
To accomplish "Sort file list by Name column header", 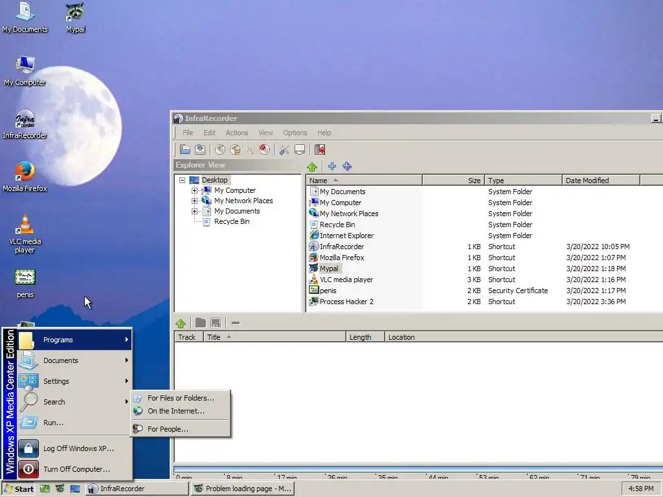I will tap(364, 181).
